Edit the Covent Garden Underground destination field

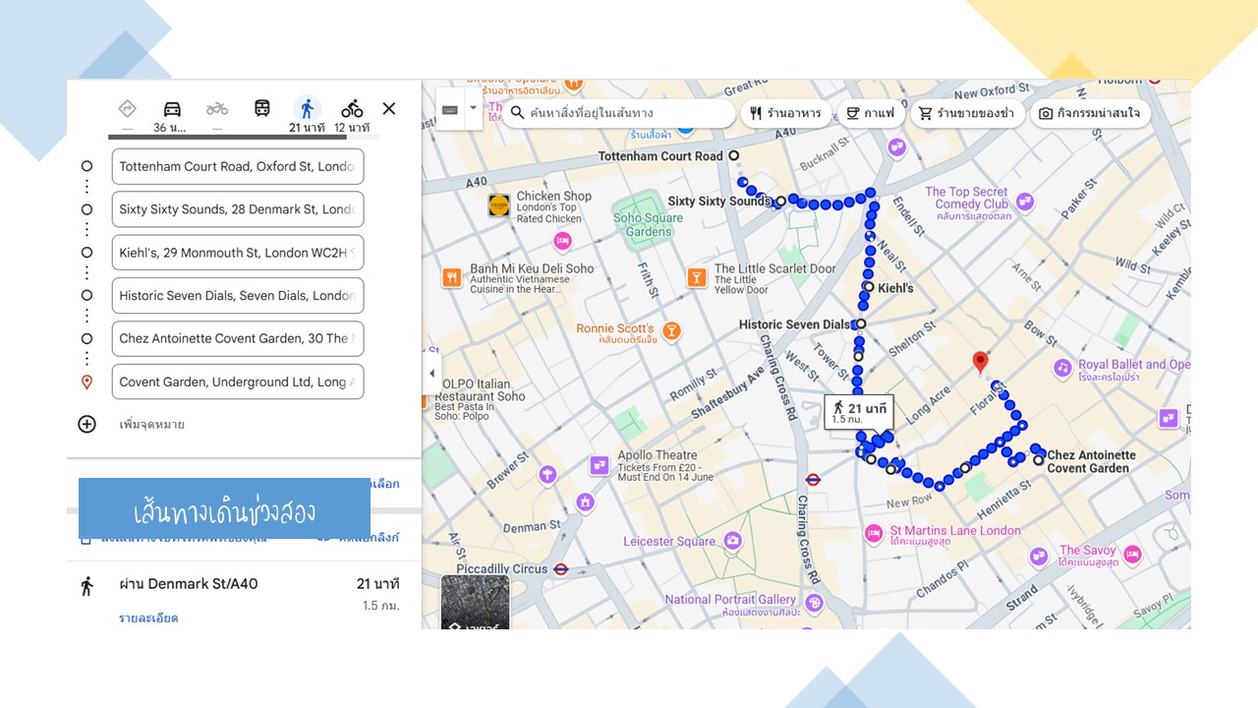coord(238,382)
